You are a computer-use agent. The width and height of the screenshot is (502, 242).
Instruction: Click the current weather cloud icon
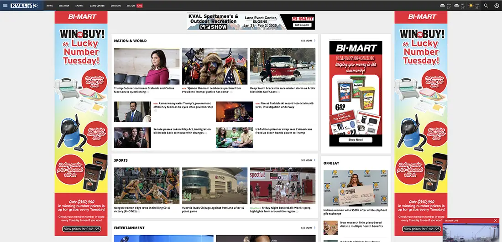pyautogui.click(x=443, y=5)
